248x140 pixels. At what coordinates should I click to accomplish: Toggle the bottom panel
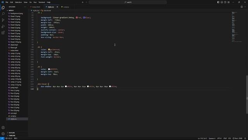(222, 2)
